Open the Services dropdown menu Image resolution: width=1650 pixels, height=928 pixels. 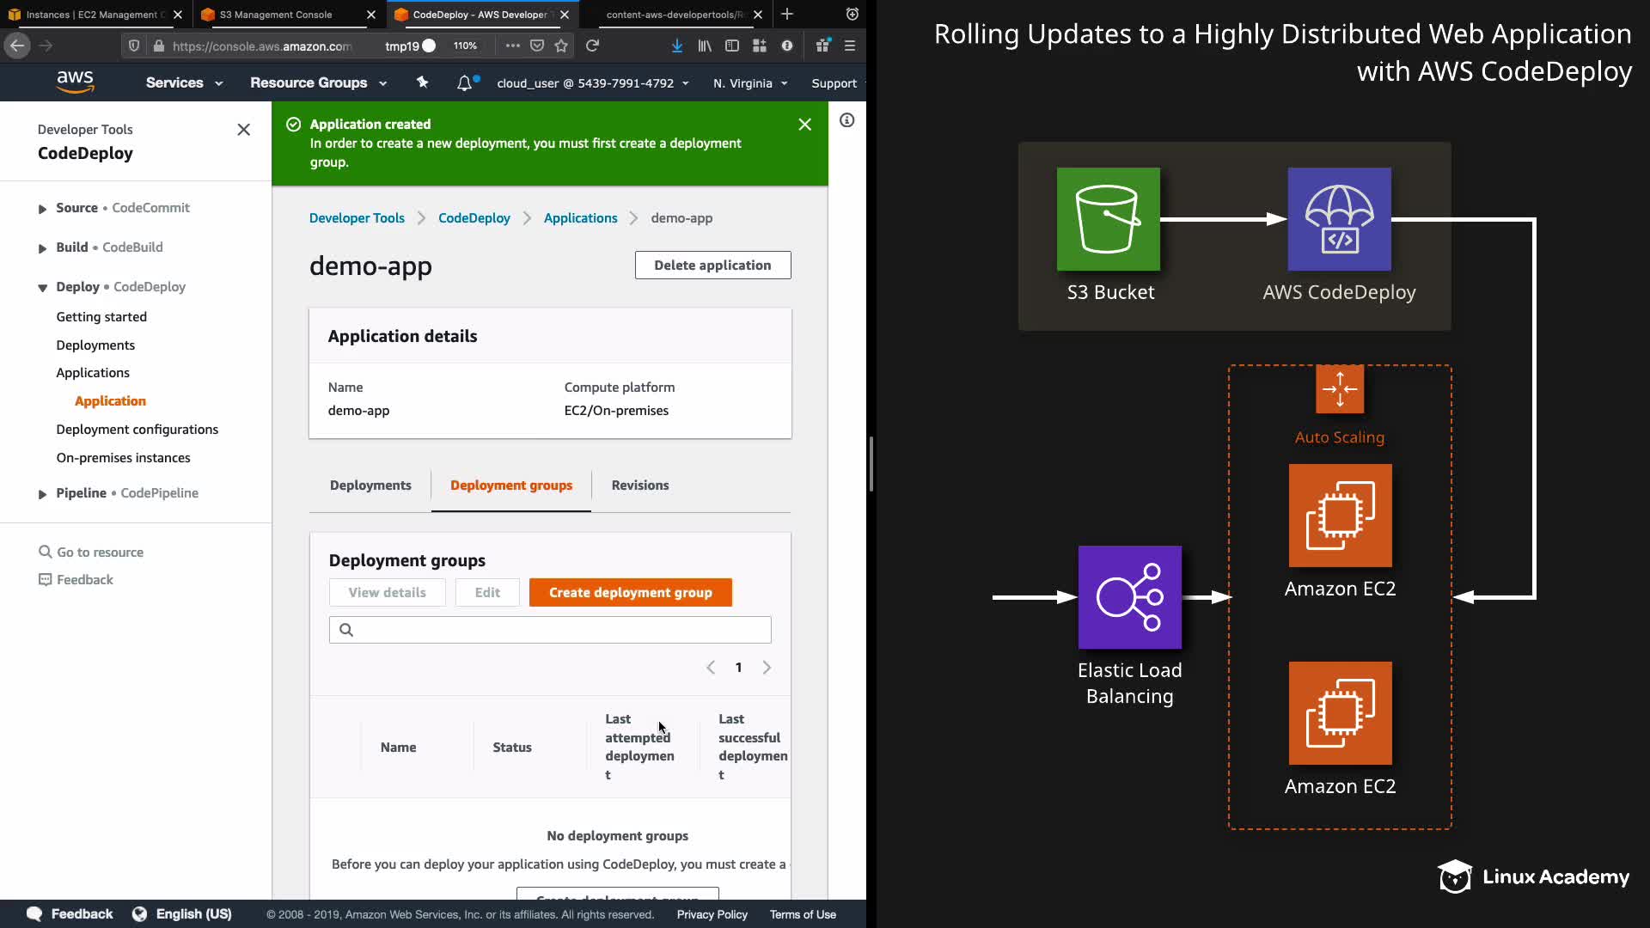184,82
